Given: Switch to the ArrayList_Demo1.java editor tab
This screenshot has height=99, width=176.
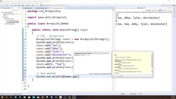Looking at the screenshot, I should [x=42, y=8].
